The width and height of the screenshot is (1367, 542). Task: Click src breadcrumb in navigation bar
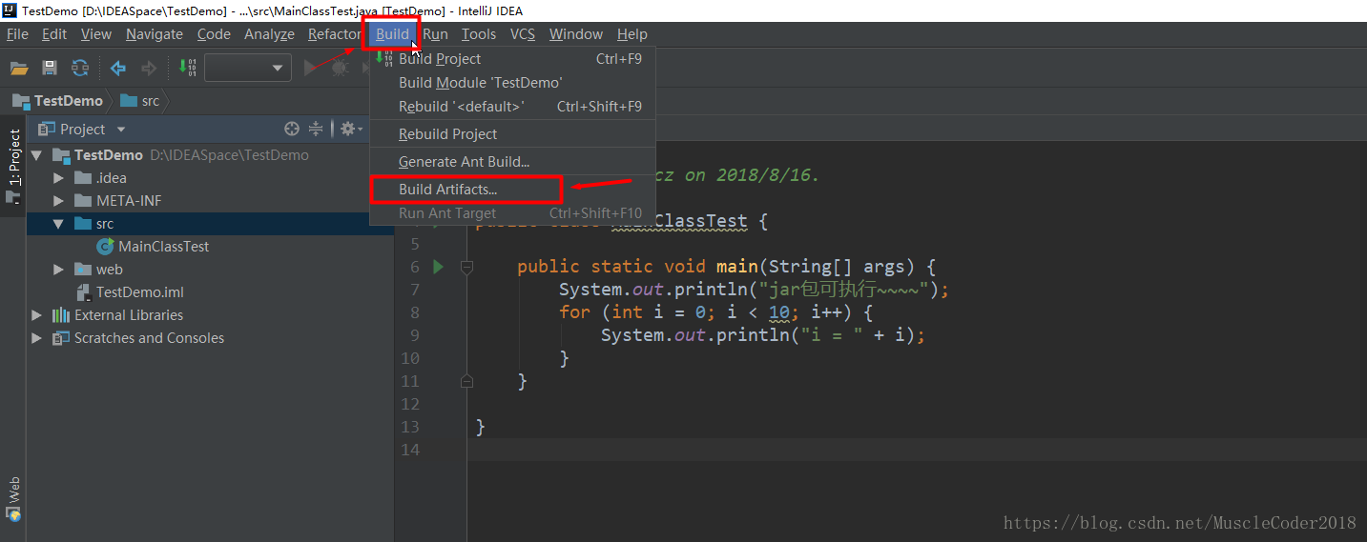point(141,101)
